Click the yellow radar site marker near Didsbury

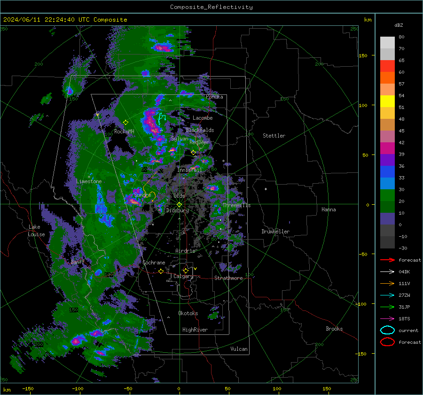click(x=179, y=205)
